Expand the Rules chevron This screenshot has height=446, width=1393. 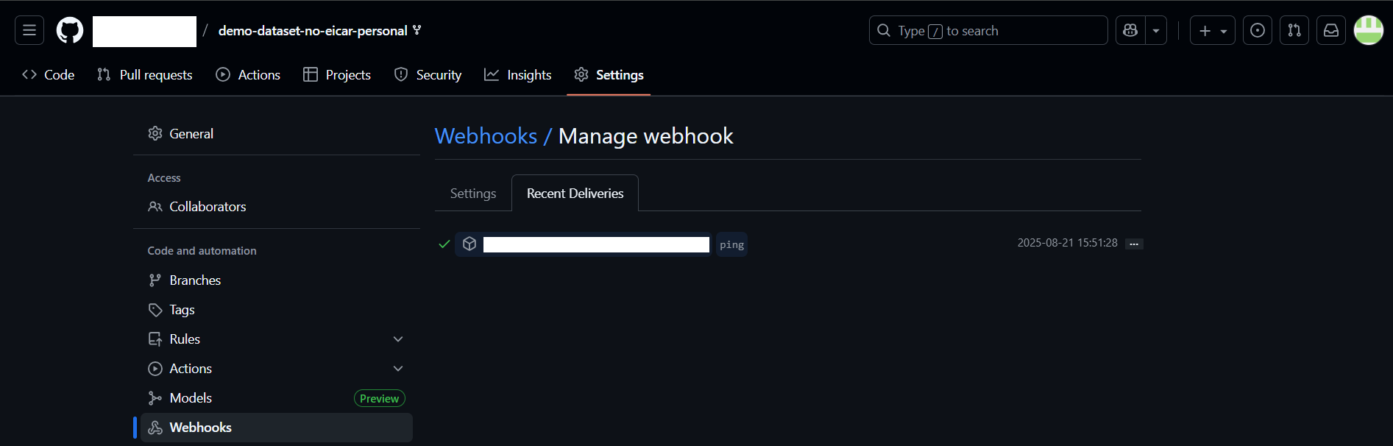[x=398, y=339]
